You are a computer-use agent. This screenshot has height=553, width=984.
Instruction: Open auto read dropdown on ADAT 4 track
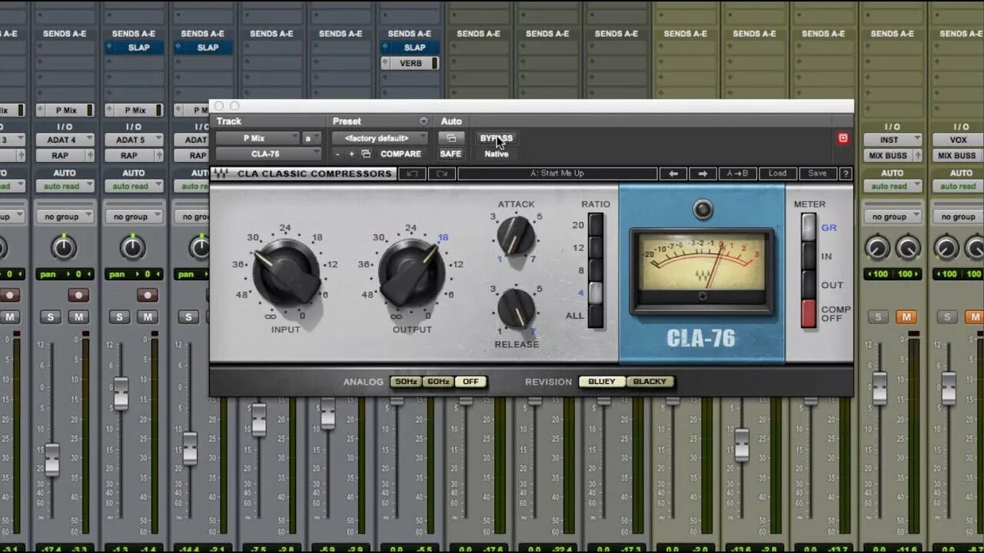click(65, 187)
